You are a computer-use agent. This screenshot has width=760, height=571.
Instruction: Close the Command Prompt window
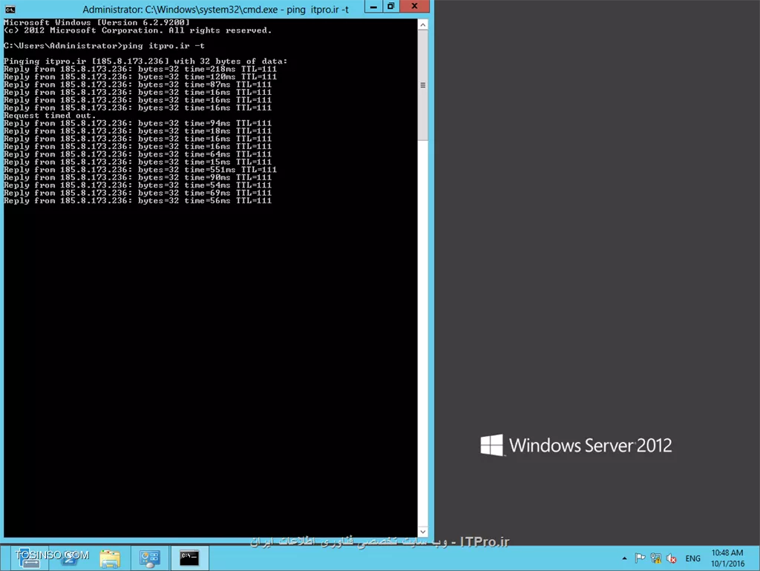coord(414,6)
